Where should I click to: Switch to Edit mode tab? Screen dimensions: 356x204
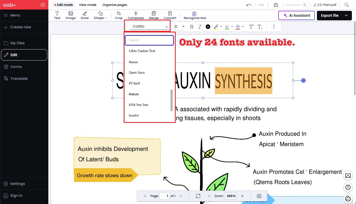tap(64, 5)
